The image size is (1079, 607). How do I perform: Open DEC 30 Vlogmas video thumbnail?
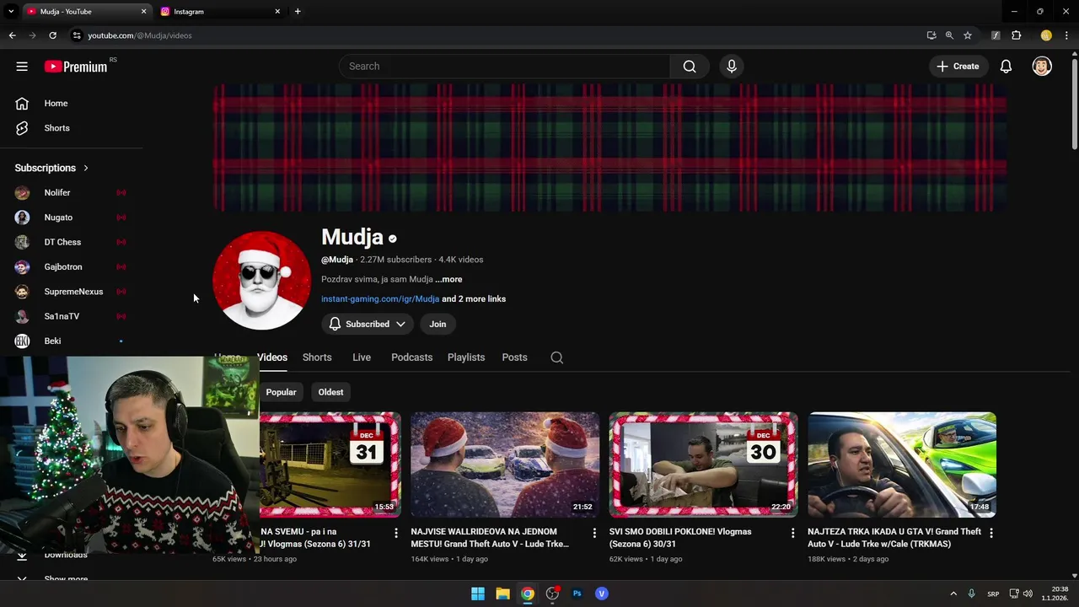(703, 465)
